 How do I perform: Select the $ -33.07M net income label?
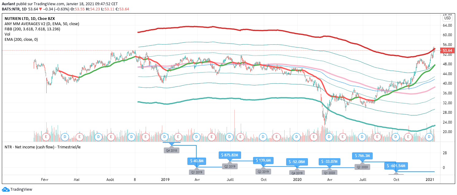330,162
